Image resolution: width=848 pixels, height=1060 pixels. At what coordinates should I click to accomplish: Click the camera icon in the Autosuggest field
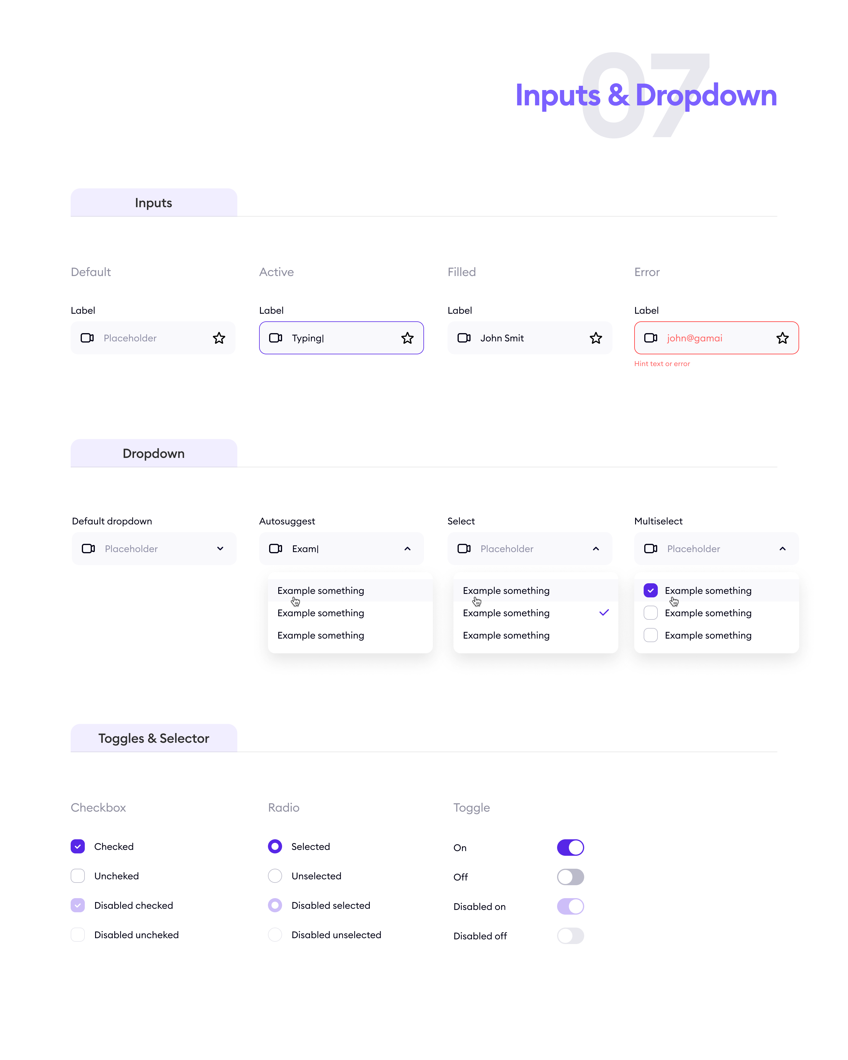point(275,548)
